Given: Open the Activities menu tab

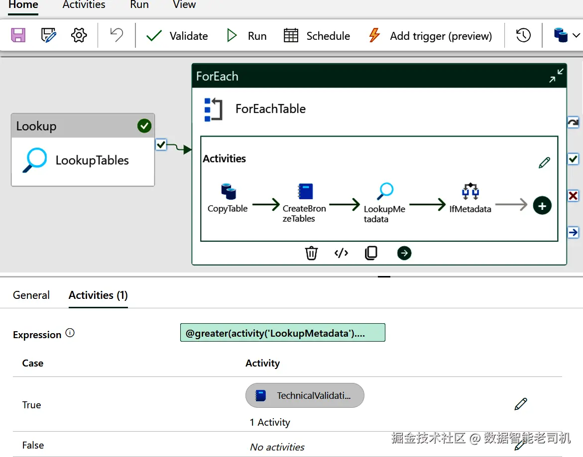Looking at the screenshot, I should [x=84, y=5].
